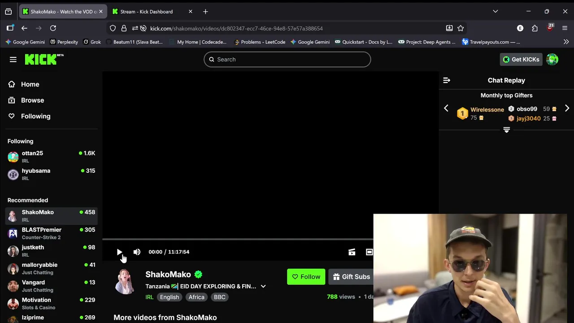Open the browser extensions puzzle icon

(x=535, y=28)
